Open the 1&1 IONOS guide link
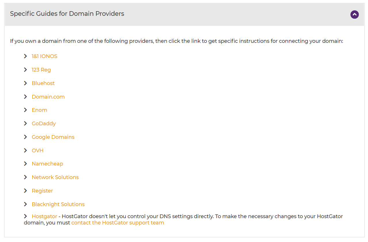The image size is (368, 242). click(x=44, y=56)
